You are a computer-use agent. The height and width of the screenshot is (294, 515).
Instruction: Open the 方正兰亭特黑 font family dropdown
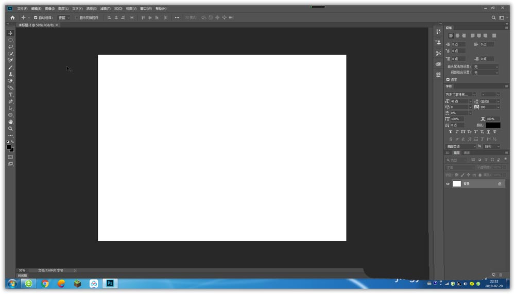[461, 95]
